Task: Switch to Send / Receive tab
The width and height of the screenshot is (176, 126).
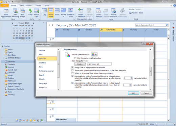Action: coord(26,5)
